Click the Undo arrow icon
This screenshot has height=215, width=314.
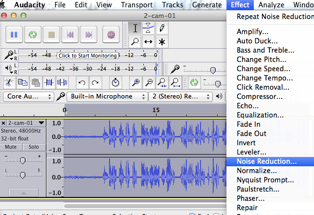coord(82,82)
